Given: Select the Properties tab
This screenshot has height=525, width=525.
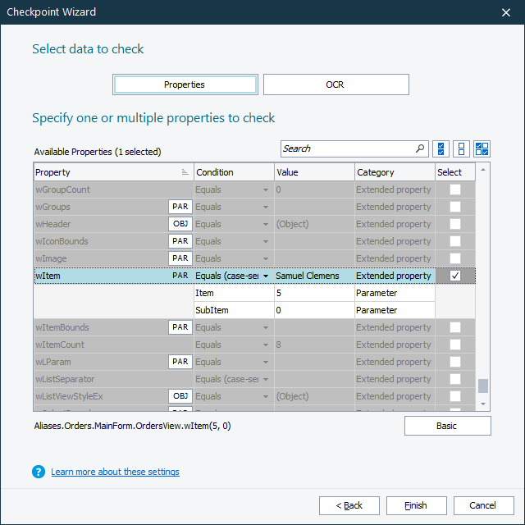Looking at the screenshot, I should point(185,84).
